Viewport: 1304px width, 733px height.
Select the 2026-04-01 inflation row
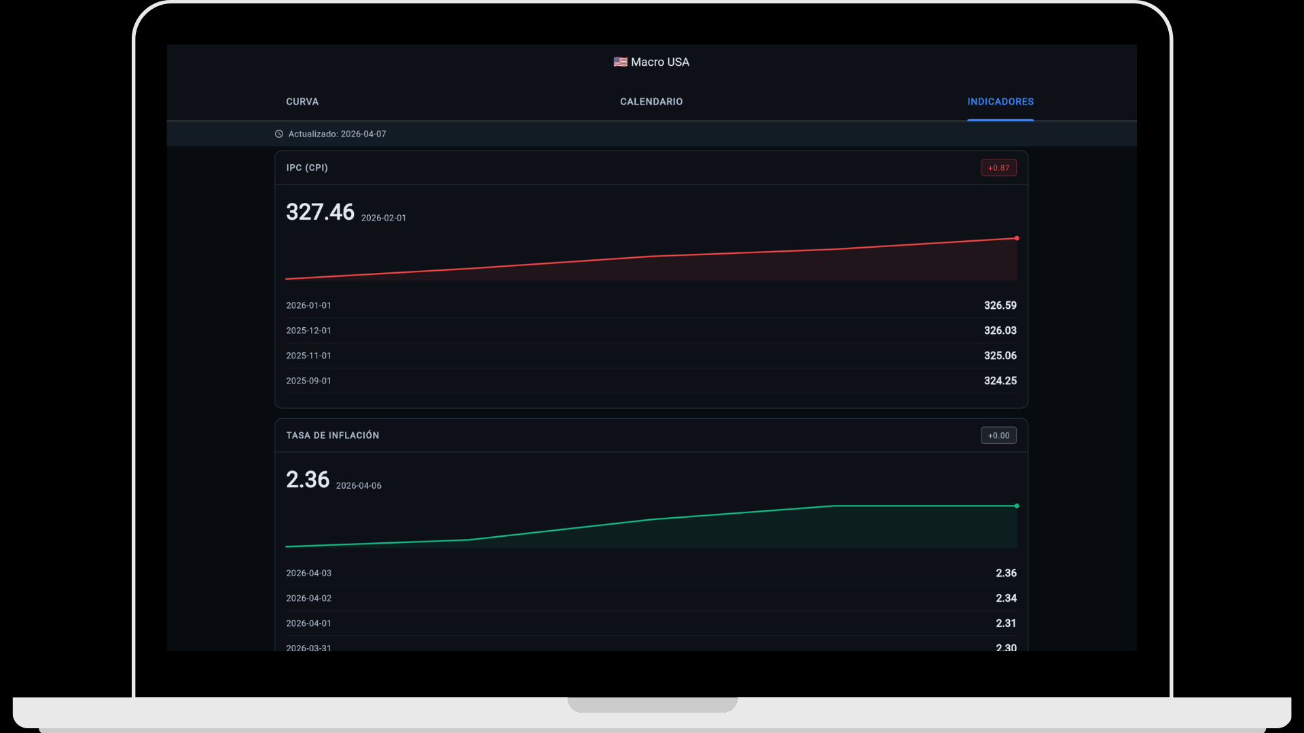[x=308, y=624]
